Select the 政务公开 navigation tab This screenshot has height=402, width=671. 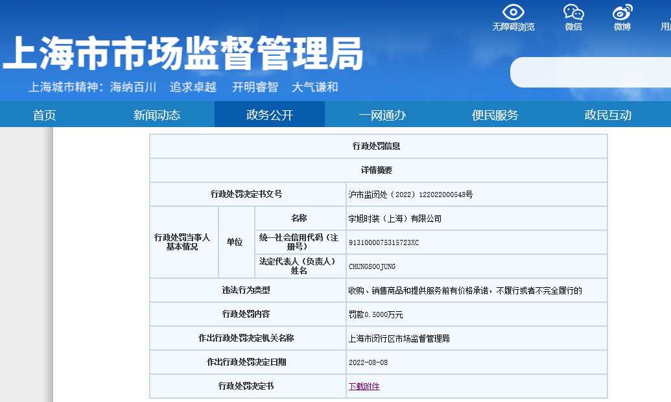(x=270, y=115)
